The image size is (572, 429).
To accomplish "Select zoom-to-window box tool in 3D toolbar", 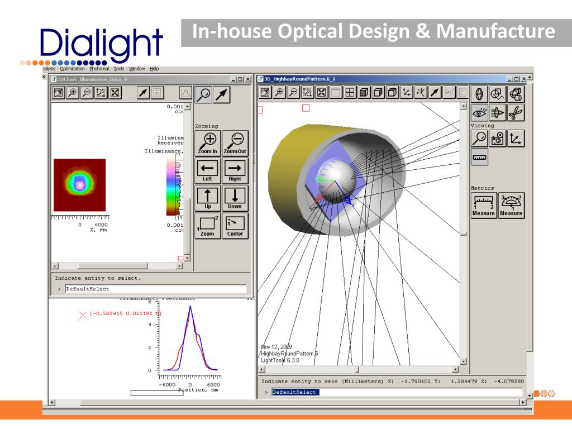I will tap(307, 93).
